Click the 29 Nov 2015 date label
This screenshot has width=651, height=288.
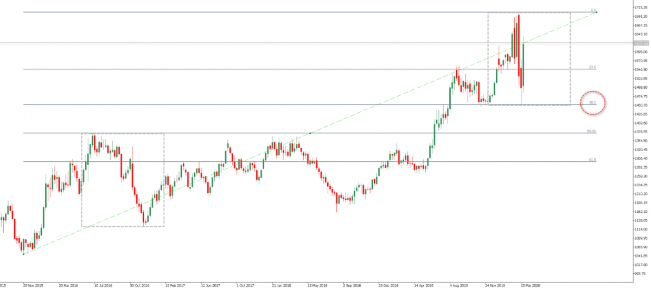[33, 284]
